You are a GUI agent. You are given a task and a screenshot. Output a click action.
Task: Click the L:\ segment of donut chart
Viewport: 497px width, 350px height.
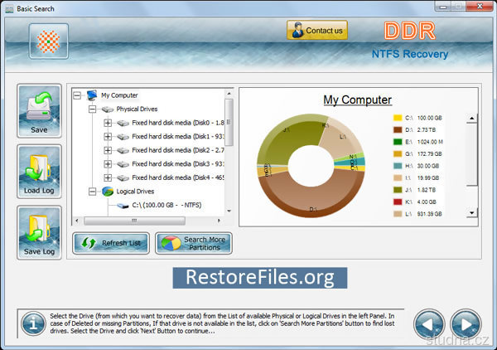tap(344, 139)
